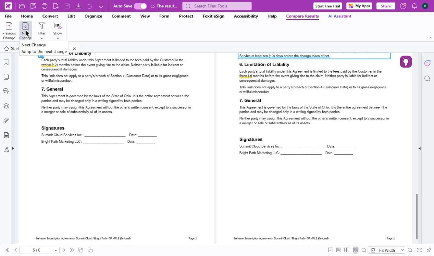Open the user account avatar R
The height and width of the screenshot is (256, 434).
tap(425, 6)
